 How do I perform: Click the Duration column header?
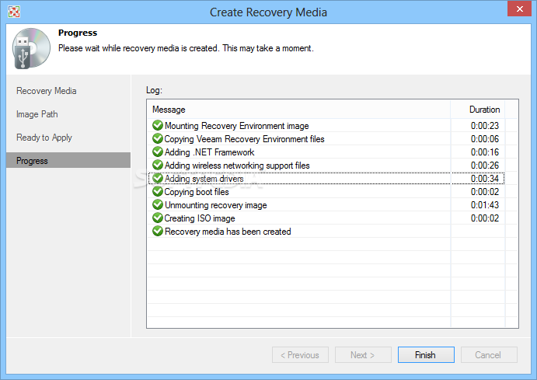click(478, 110)
